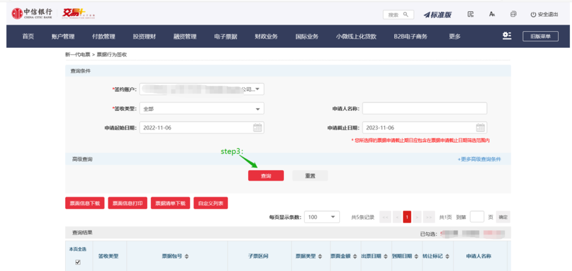Expand the 签约账户 dropdown
Viewport: 572px width, 271px height.
pyautogui.click(x=258, y=89)
